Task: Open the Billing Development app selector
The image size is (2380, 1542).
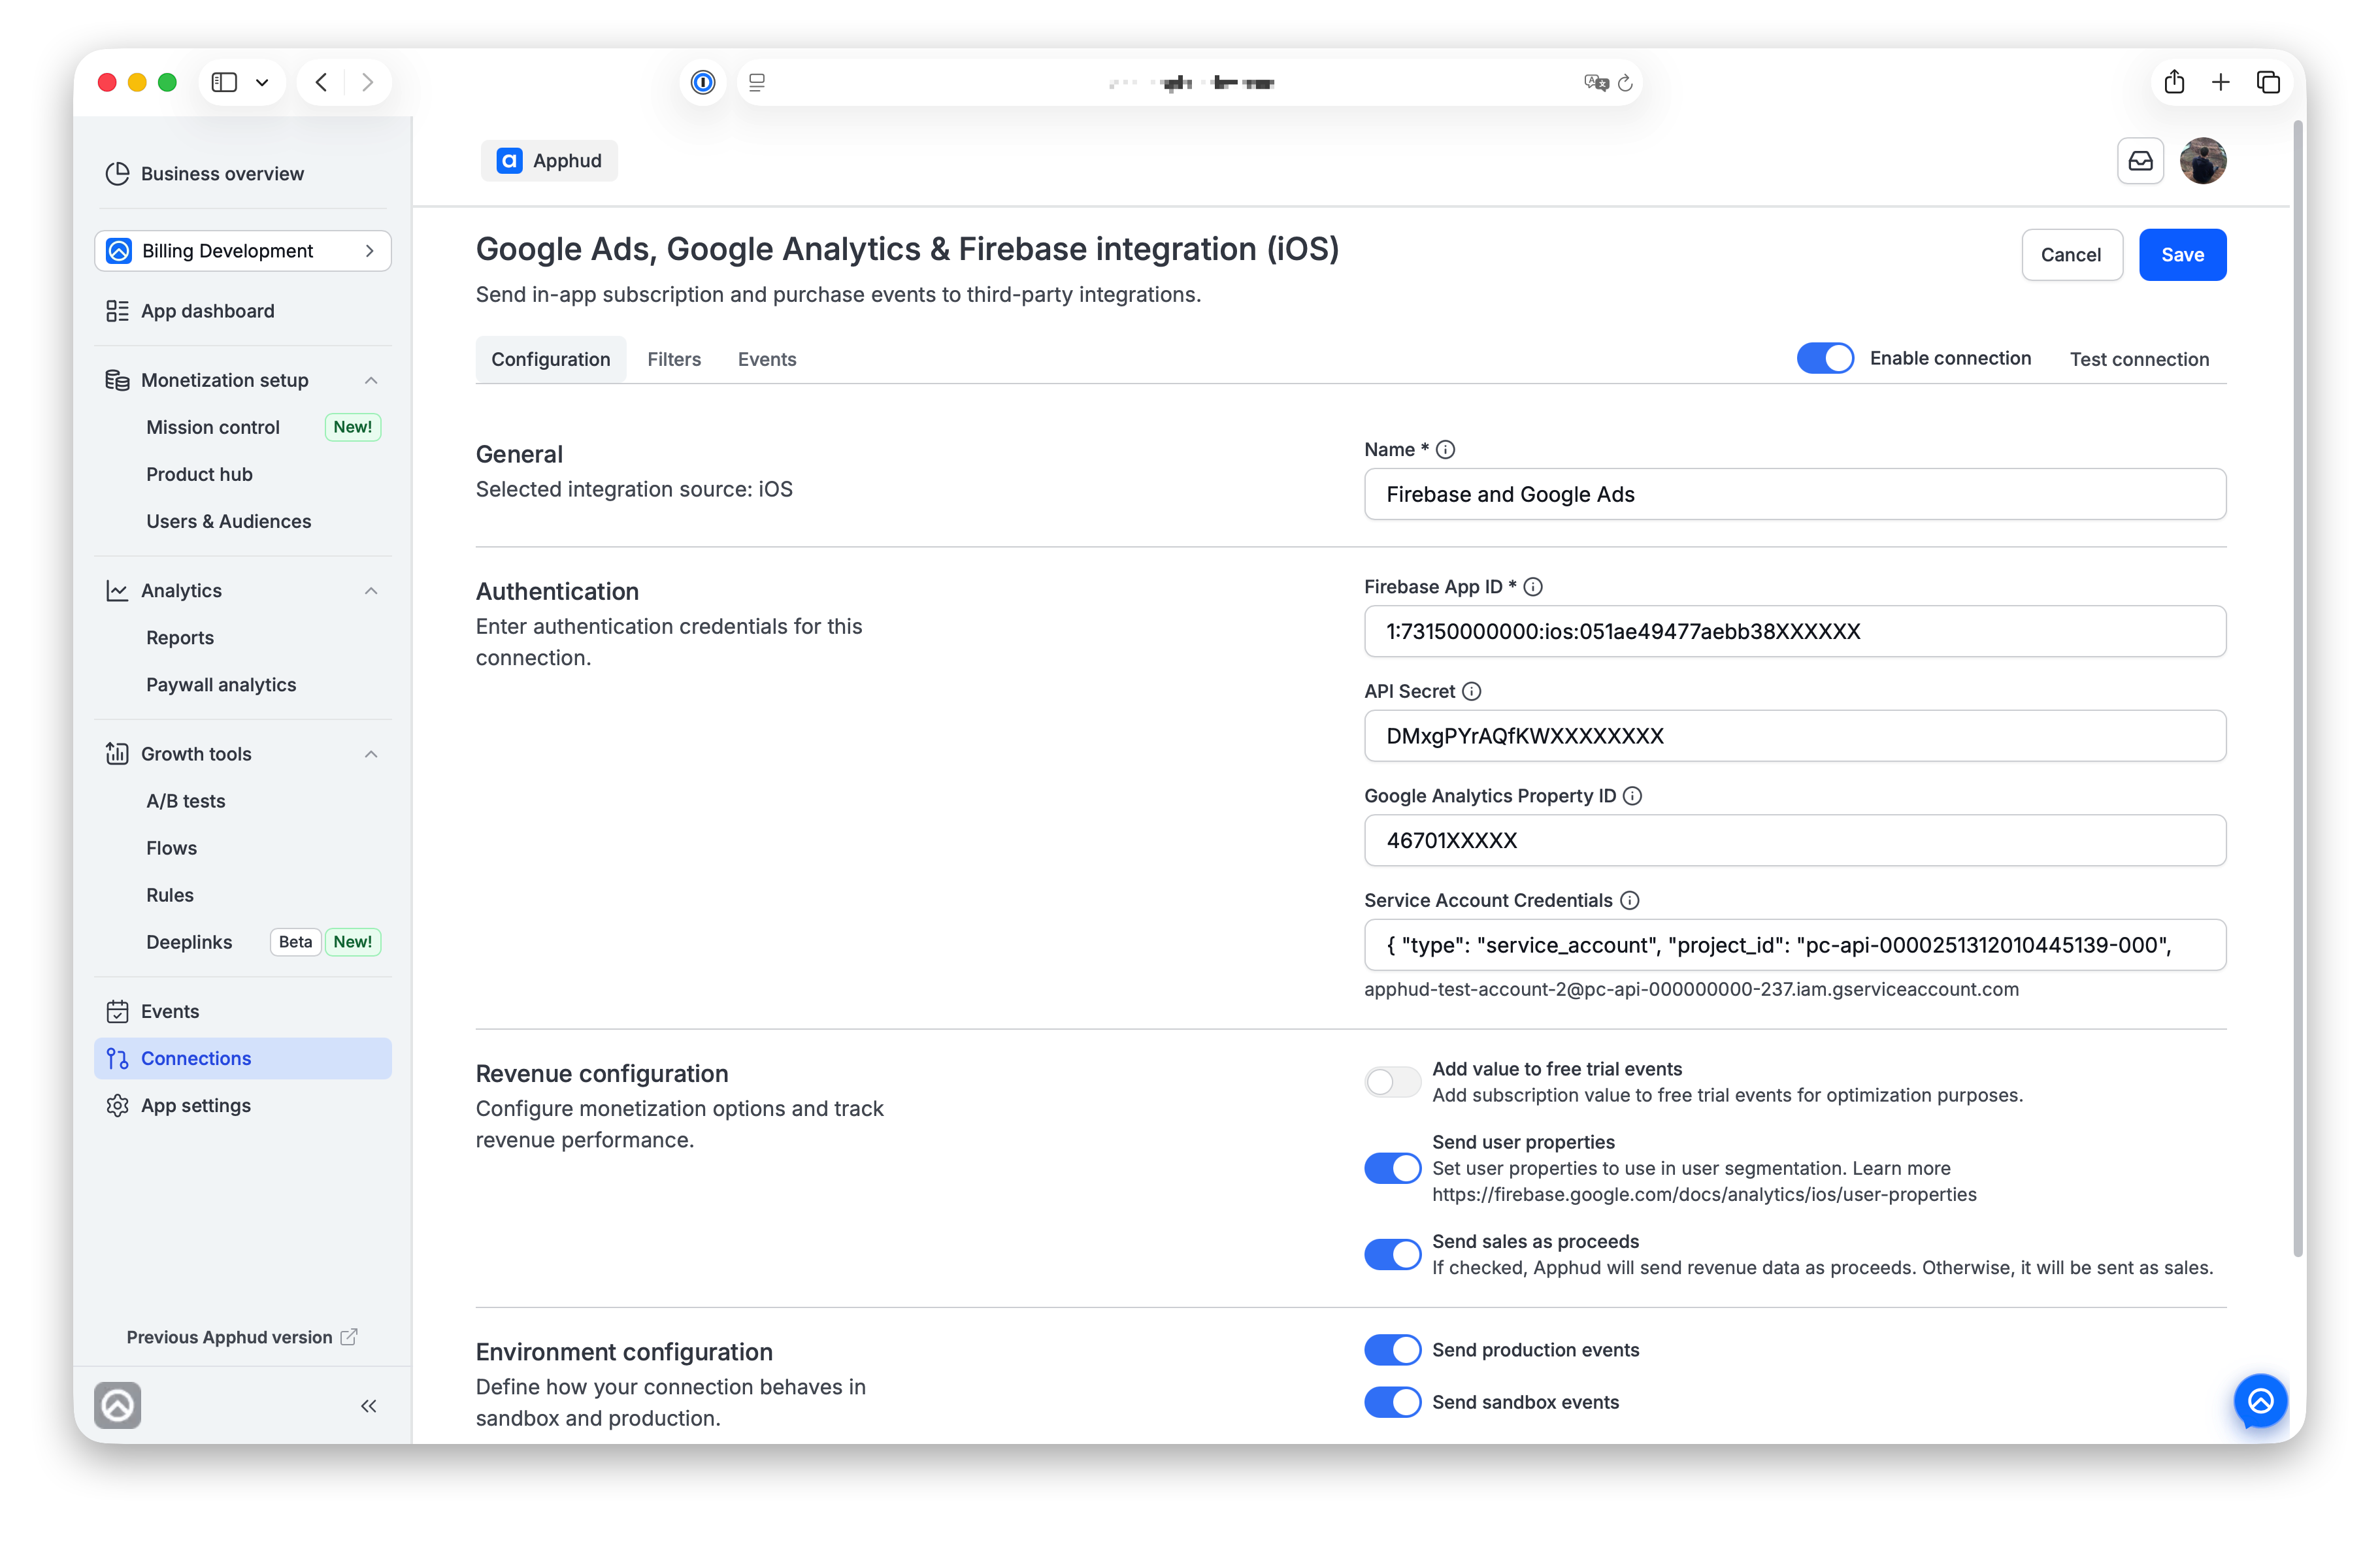Action: click(243, 251)
